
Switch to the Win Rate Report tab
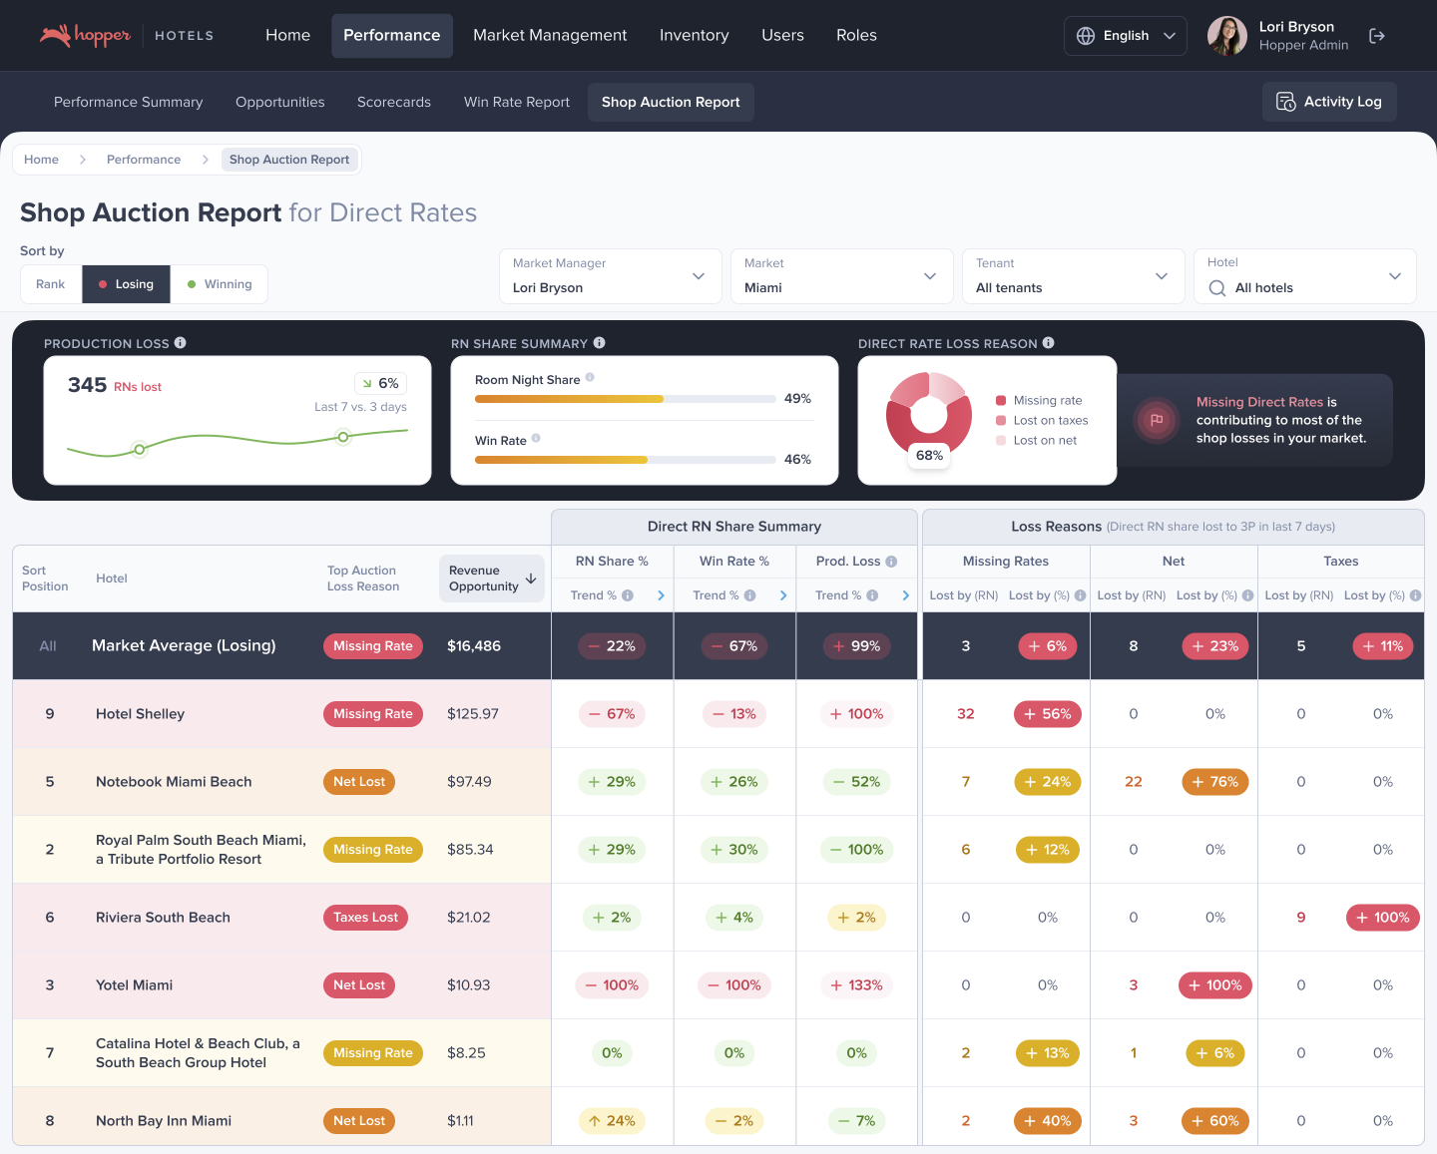[x=516, y=102]
